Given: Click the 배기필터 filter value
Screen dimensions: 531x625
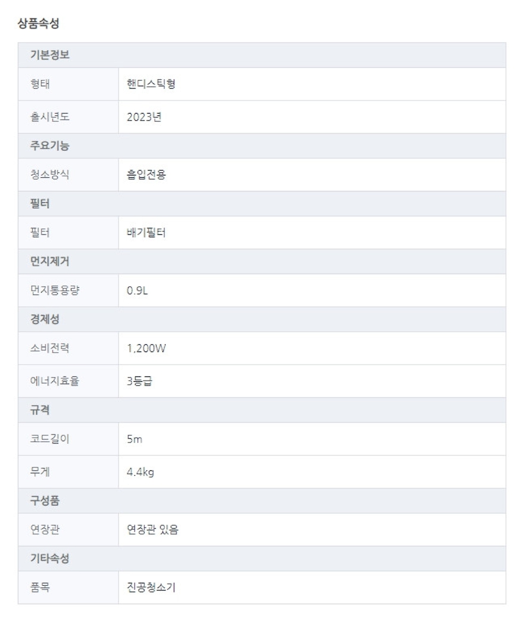Looking at the screenshot, I should pyautogui.click(x=146, y=233).
